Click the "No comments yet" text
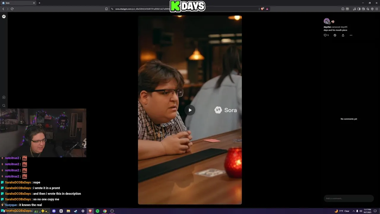The image size is (380, 214). coord(349,119)
